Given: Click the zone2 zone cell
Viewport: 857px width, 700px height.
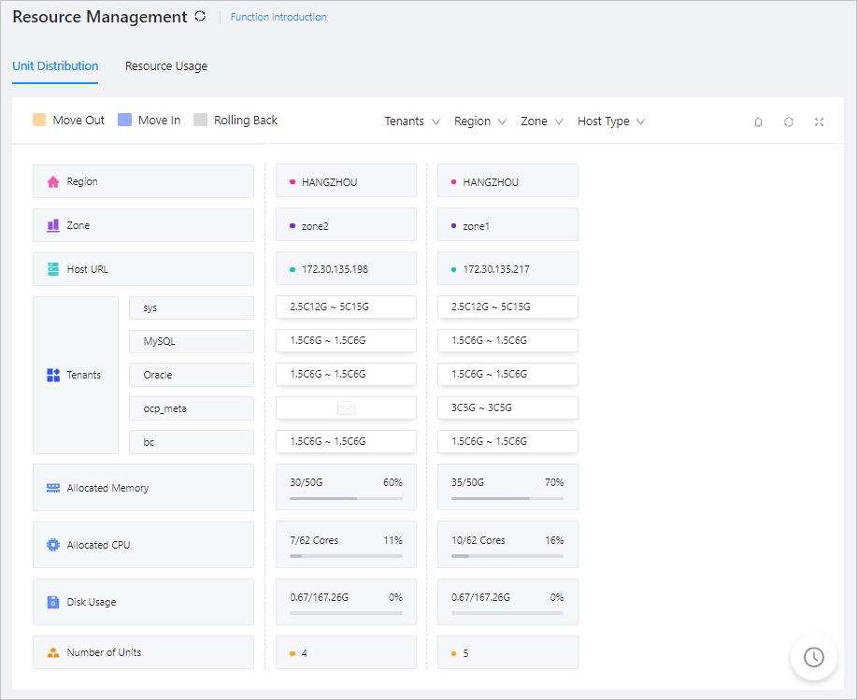Looking at the screenshot, I should click(346, 224).
